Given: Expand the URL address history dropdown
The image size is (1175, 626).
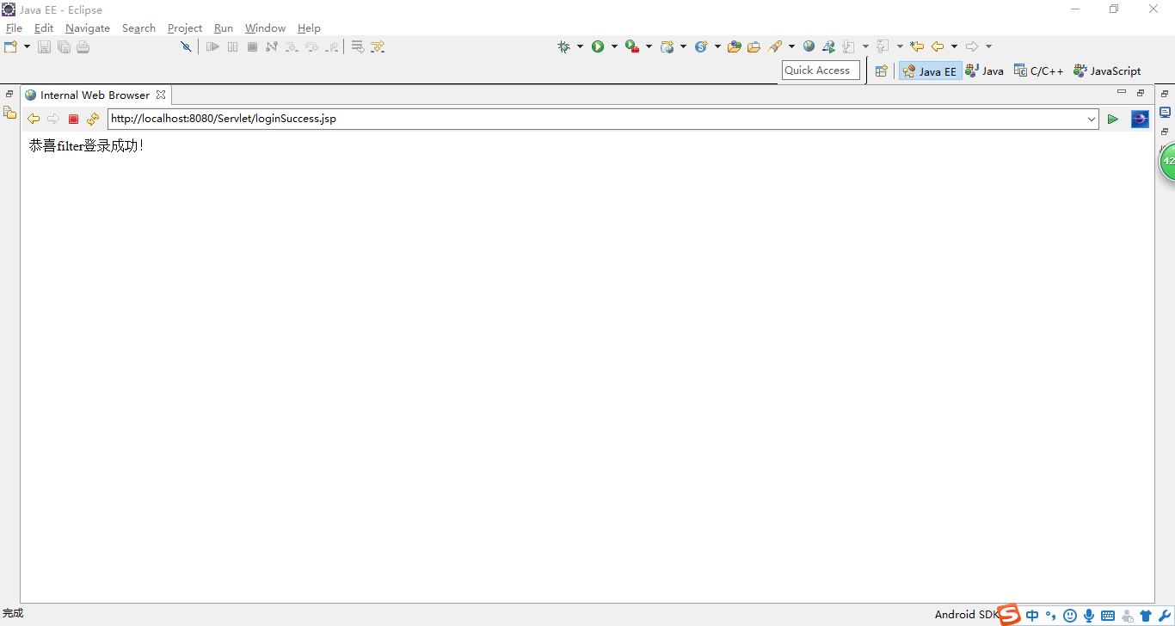Looking at the screenshot, I should [x=1092, y=119].
